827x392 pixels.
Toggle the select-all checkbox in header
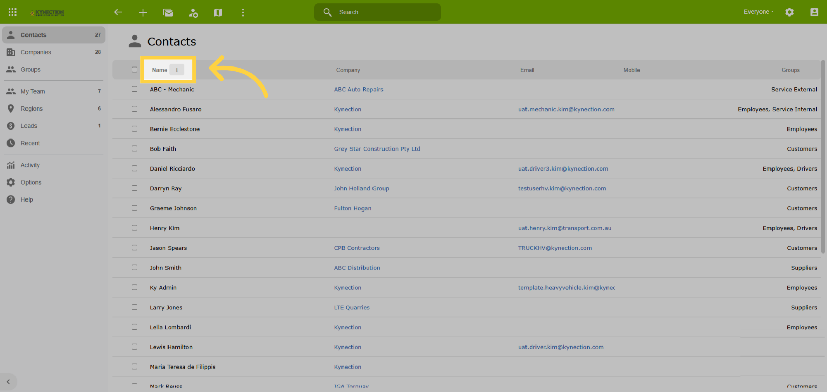coord(134,70)
